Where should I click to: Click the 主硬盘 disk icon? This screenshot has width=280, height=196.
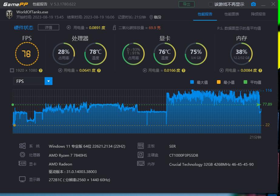click(x=140, y=155)
